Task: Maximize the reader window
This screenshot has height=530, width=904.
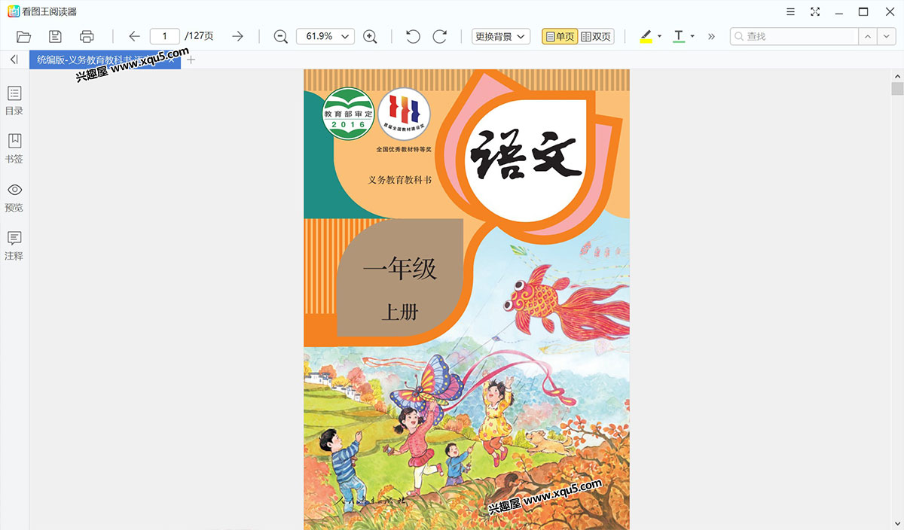Action: pos(864,11)
